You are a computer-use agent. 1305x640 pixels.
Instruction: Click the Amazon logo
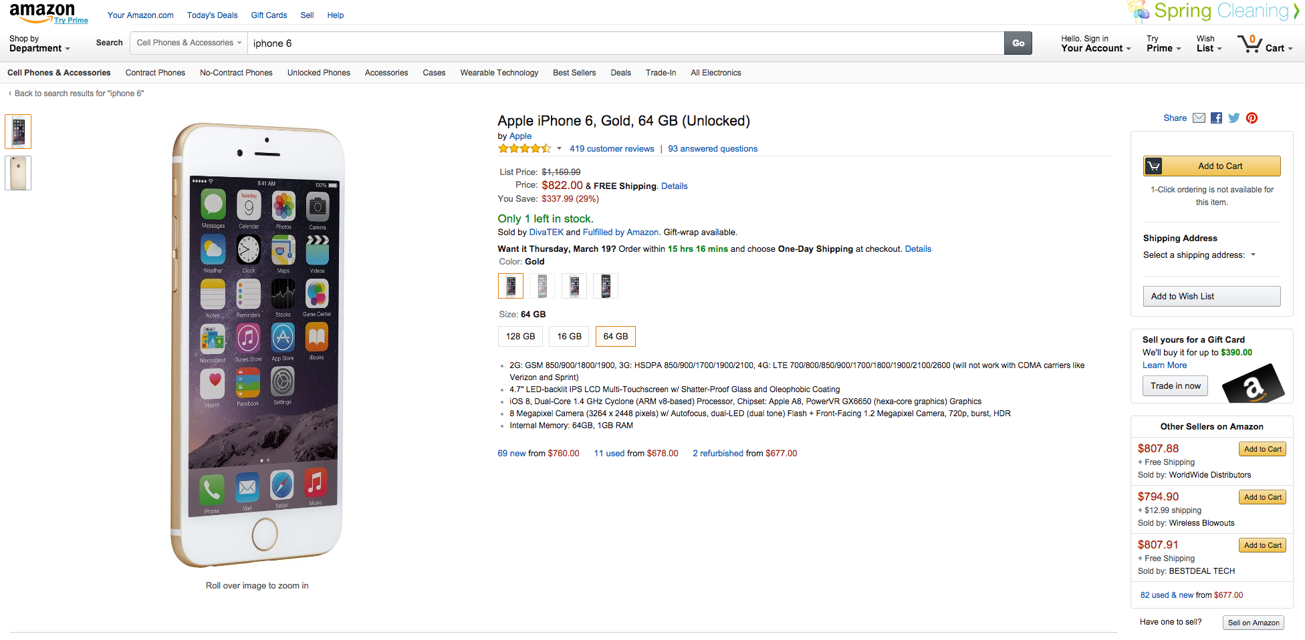(x=42, y=12)
